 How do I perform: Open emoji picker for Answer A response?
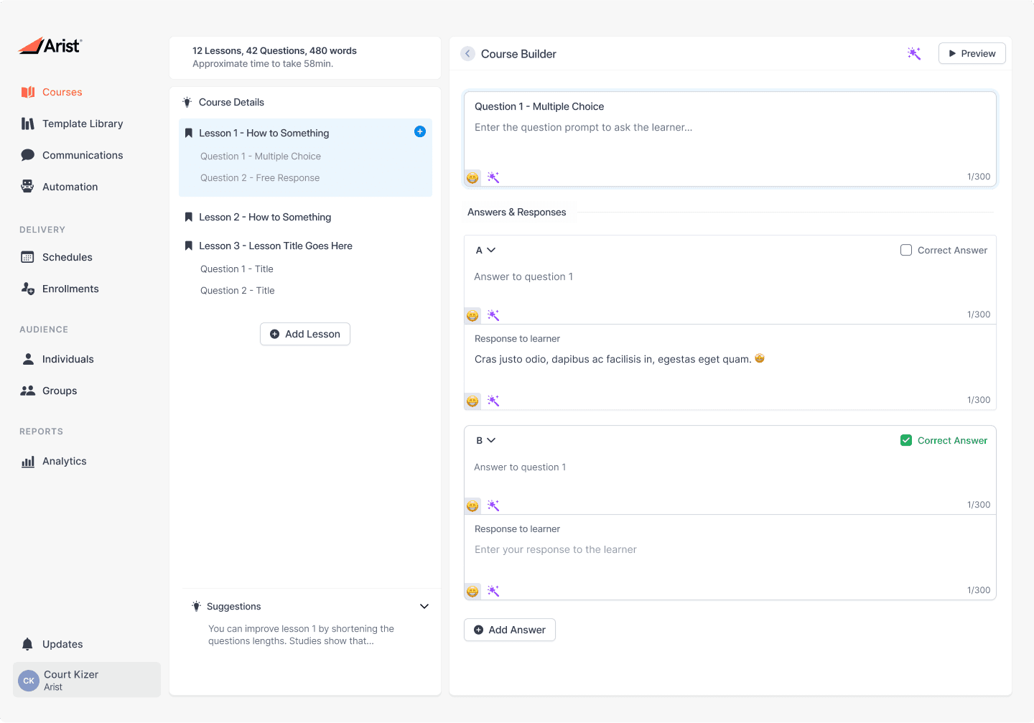coord(472,401)
